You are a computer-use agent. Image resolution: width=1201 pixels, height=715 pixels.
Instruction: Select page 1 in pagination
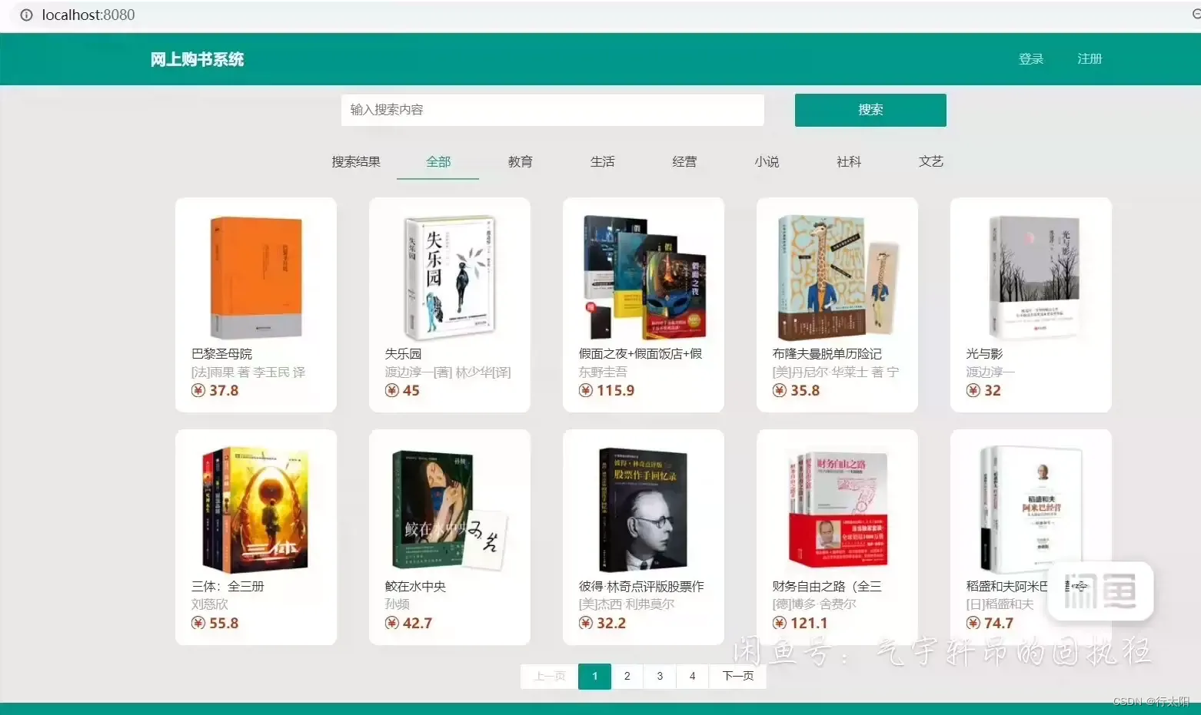click(x=594, y=676)
